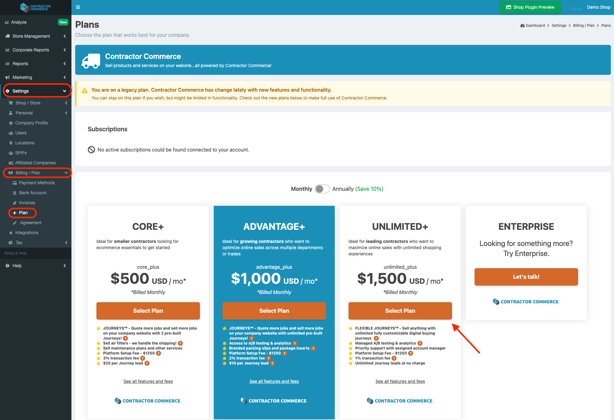Image resolution: width=614 pixels, height=420 pixels.
Task: Collapse Billing / Plan submenu
Action: 36,173
